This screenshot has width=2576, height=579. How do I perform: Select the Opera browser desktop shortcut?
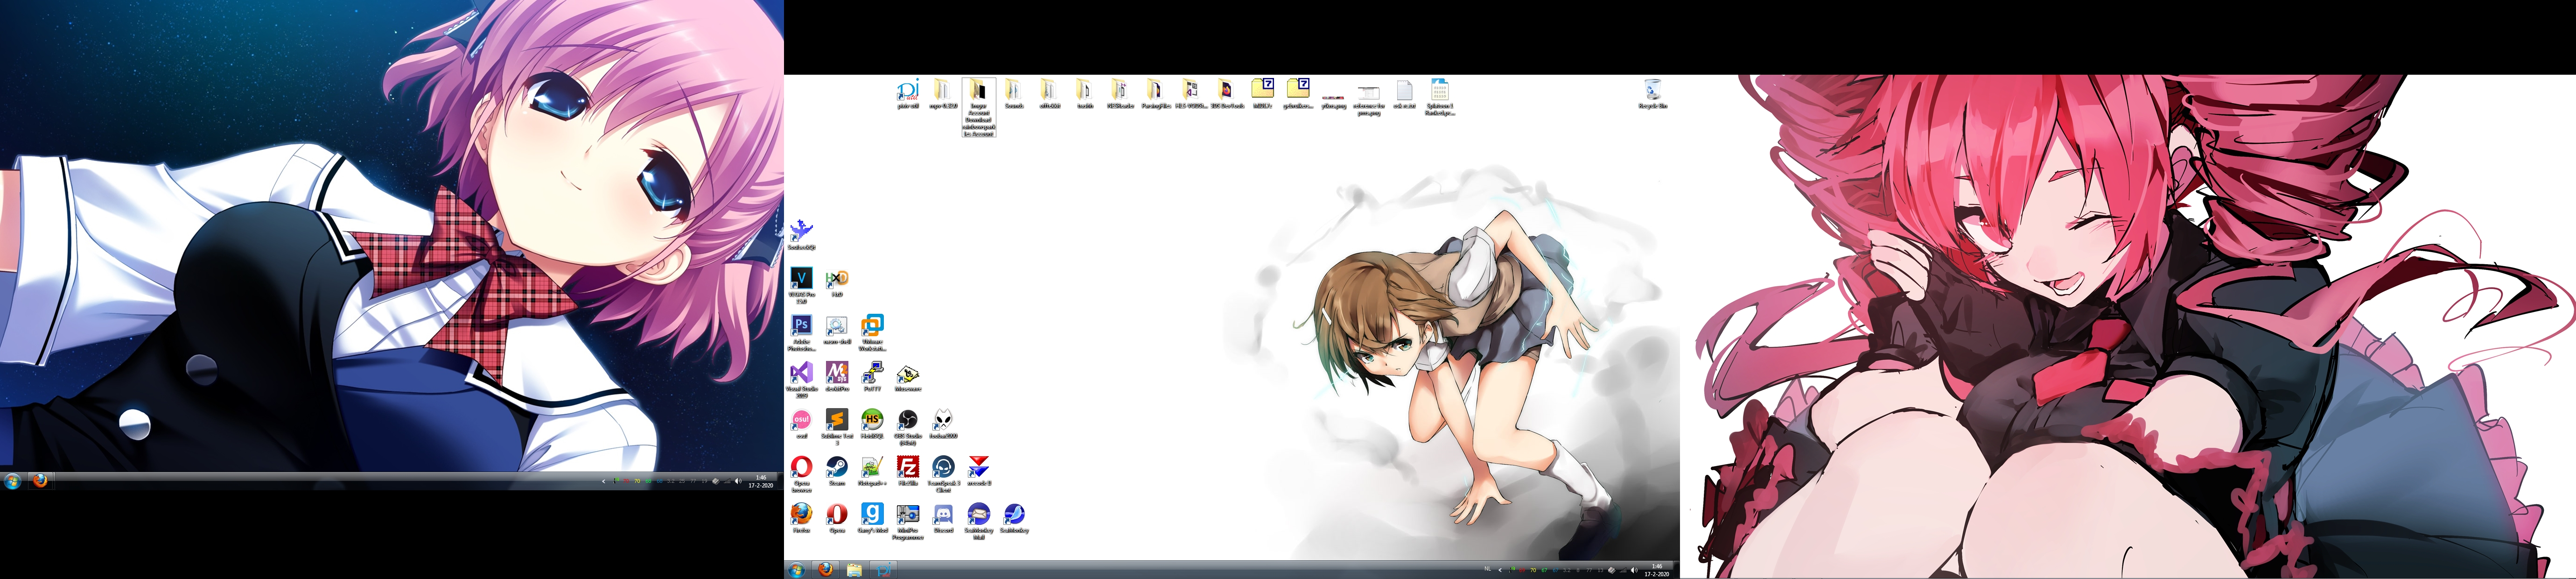[801, 473]
